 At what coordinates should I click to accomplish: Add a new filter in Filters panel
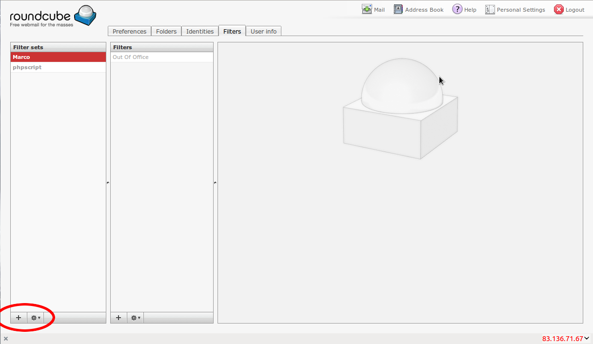pyautogui.click(x=119, y=318)
